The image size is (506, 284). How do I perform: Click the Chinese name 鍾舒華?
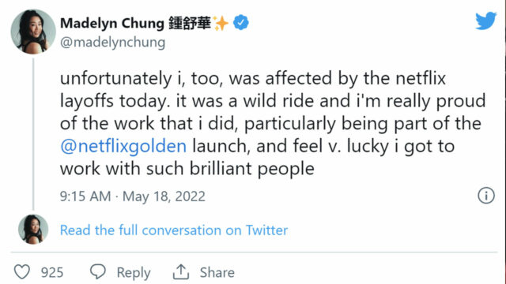pyautogui.click(x=190, y=23)
